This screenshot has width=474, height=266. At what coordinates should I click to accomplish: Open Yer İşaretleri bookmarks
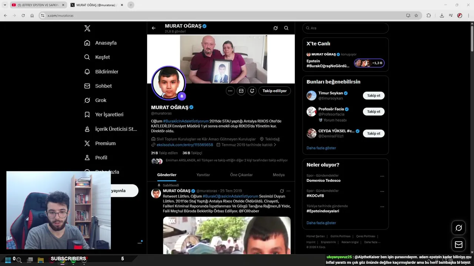[104, 115]
